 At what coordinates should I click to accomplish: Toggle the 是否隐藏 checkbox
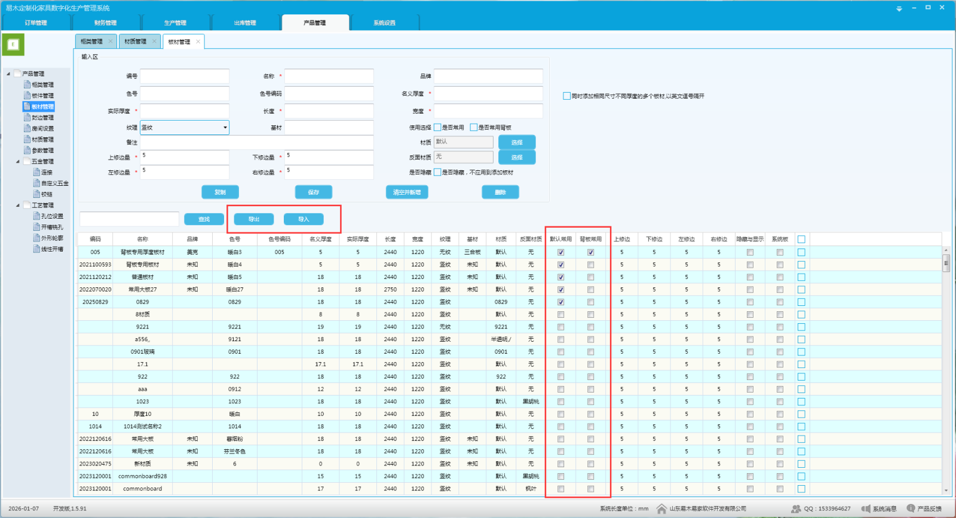point(437,172)
